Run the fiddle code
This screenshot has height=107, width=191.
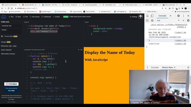click(11, 17)
